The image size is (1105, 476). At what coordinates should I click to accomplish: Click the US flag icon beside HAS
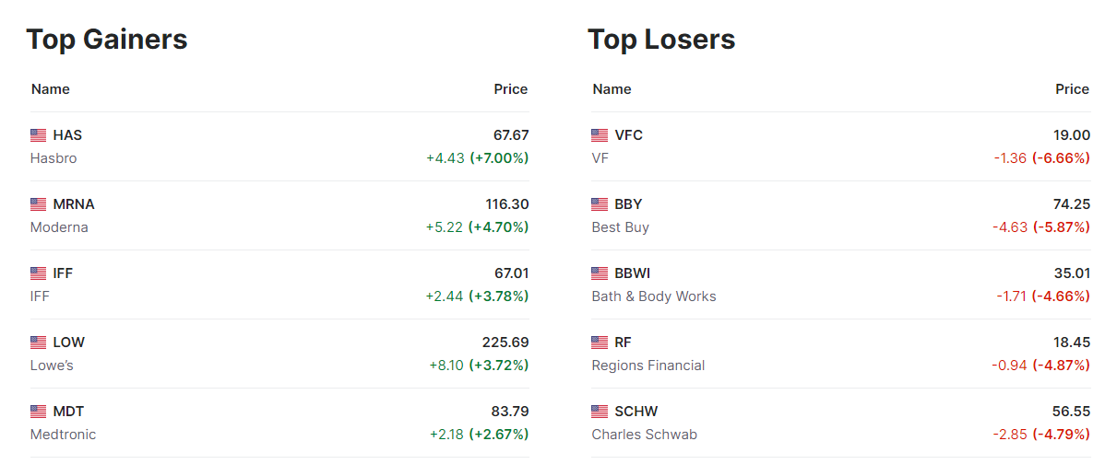(38, 135)
